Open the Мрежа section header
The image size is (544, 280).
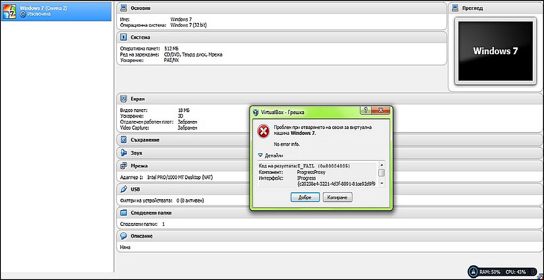coord(330,166)
